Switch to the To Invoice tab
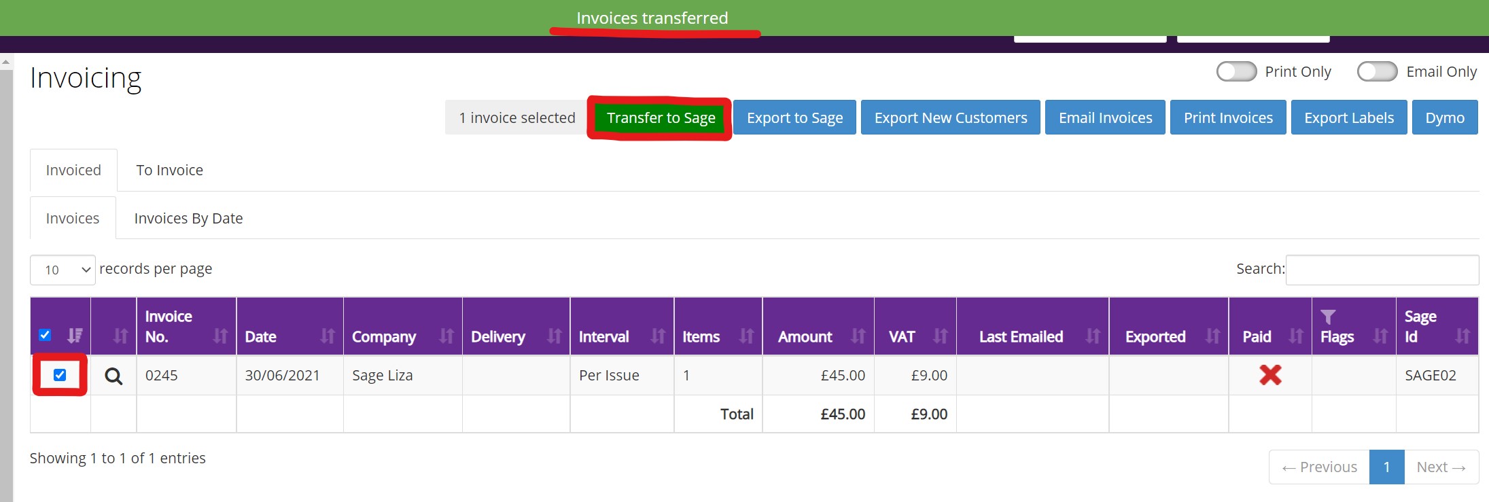Image resolution: width=1489 pixels, height=502 pixels. 169,170
